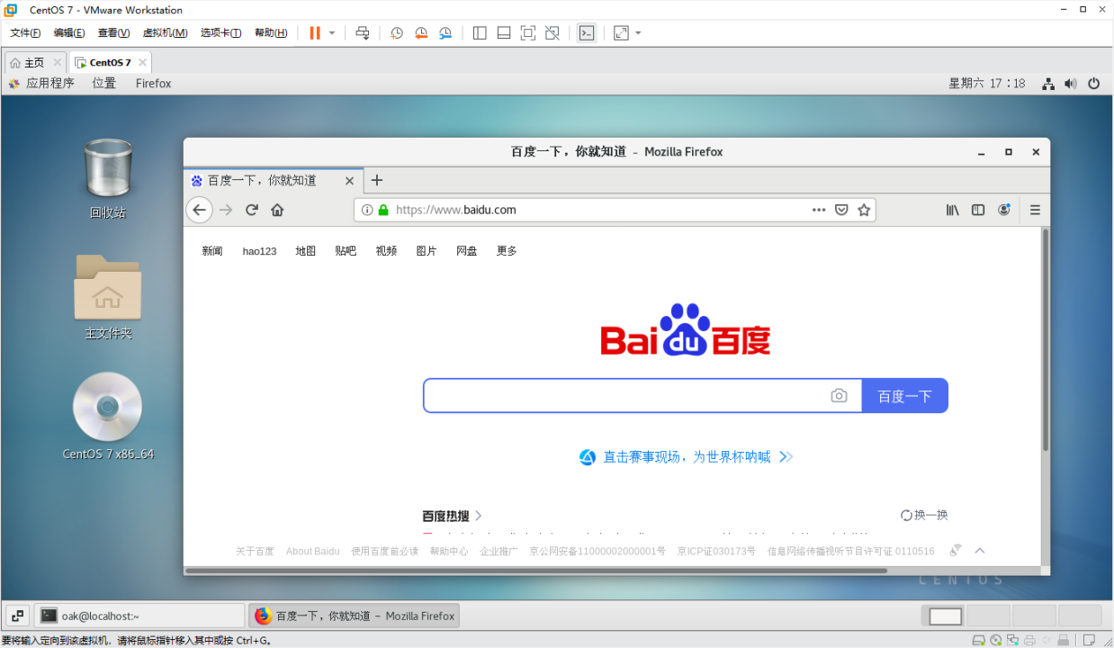Click the VMware stretch guest icon
1114x648 pixels.
tap(621, 32)
